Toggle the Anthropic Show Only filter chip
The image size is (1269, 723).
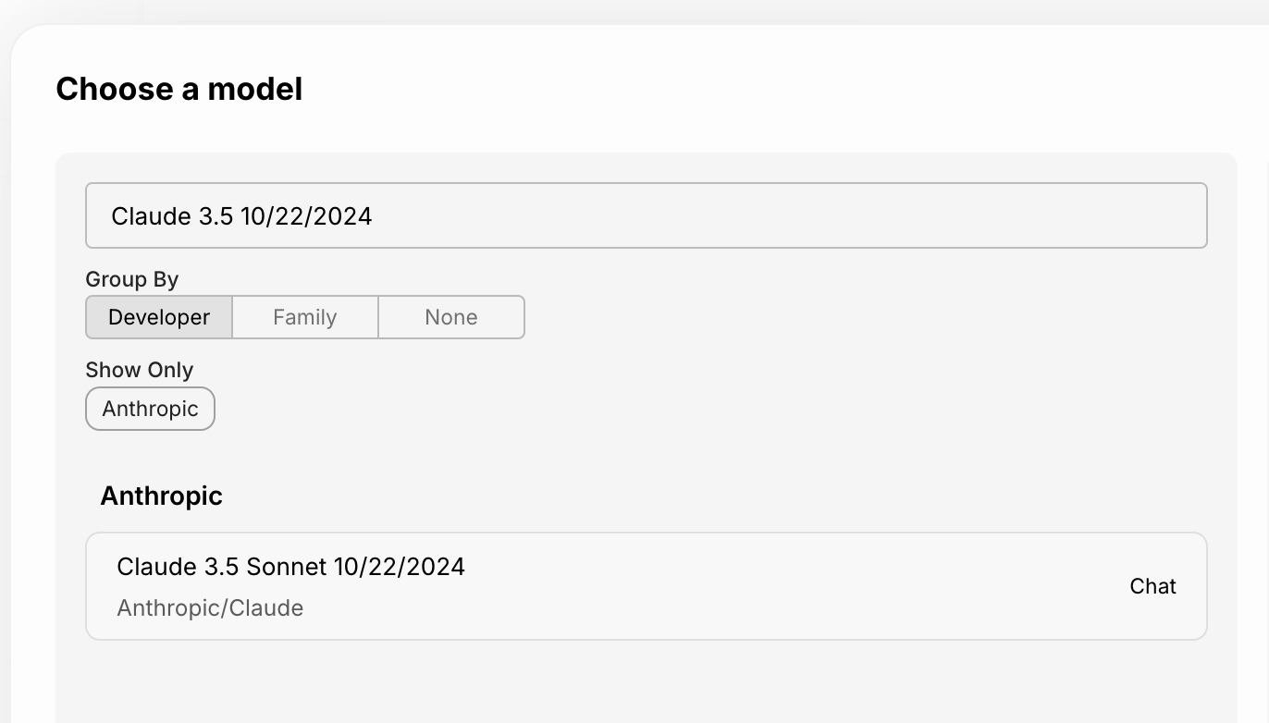click(x=150, y=409)
